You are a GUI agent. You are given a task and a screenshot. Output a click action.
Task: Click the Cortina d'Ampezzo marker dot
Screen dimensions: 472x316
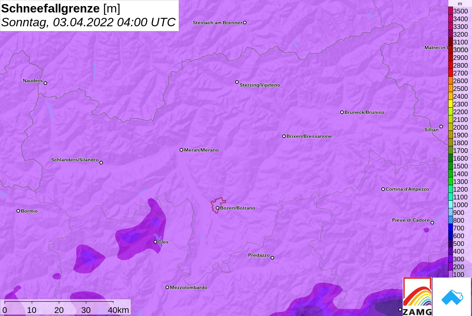click(x=383, y=189)
